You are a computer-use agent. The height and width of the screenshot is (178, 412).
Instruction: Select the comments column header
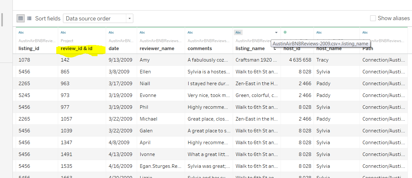pos(200,48)
